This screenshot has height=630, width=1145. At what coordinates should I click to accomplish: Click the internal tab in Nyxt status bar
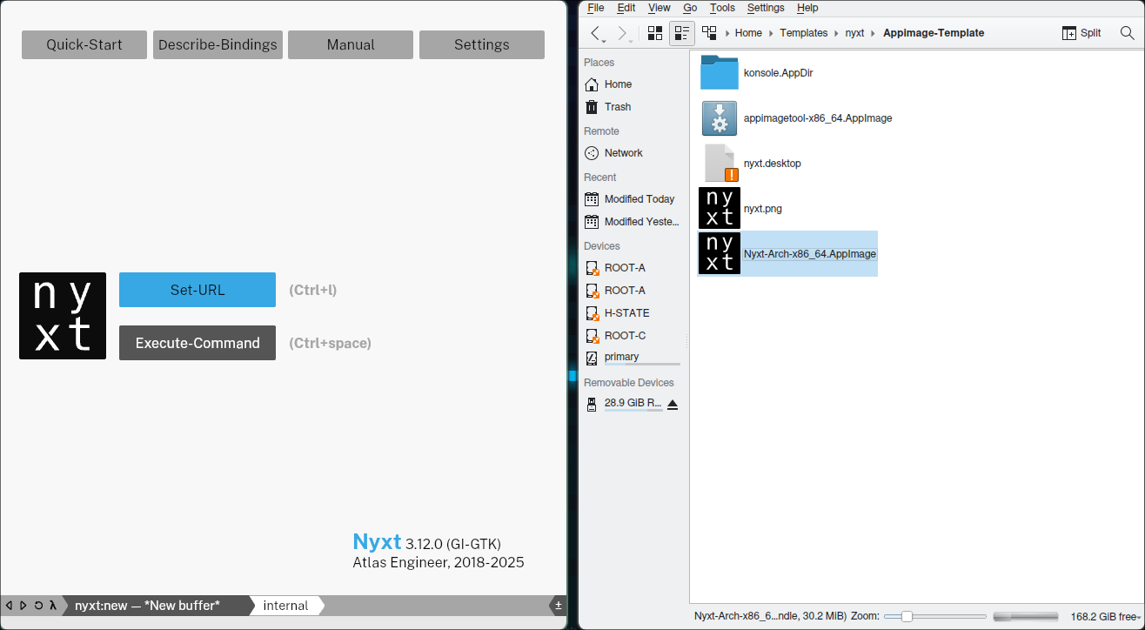pos(285,606)
